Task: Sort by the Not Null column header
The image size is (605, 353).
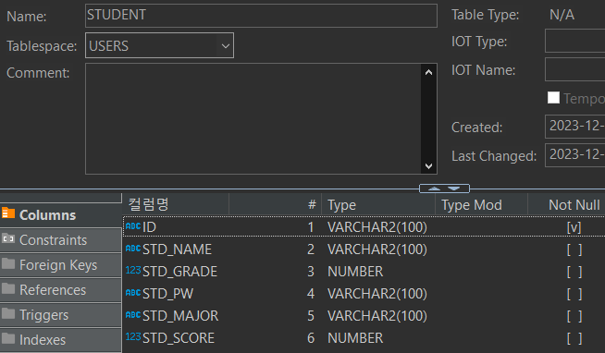Action: (x=566, y=204)
